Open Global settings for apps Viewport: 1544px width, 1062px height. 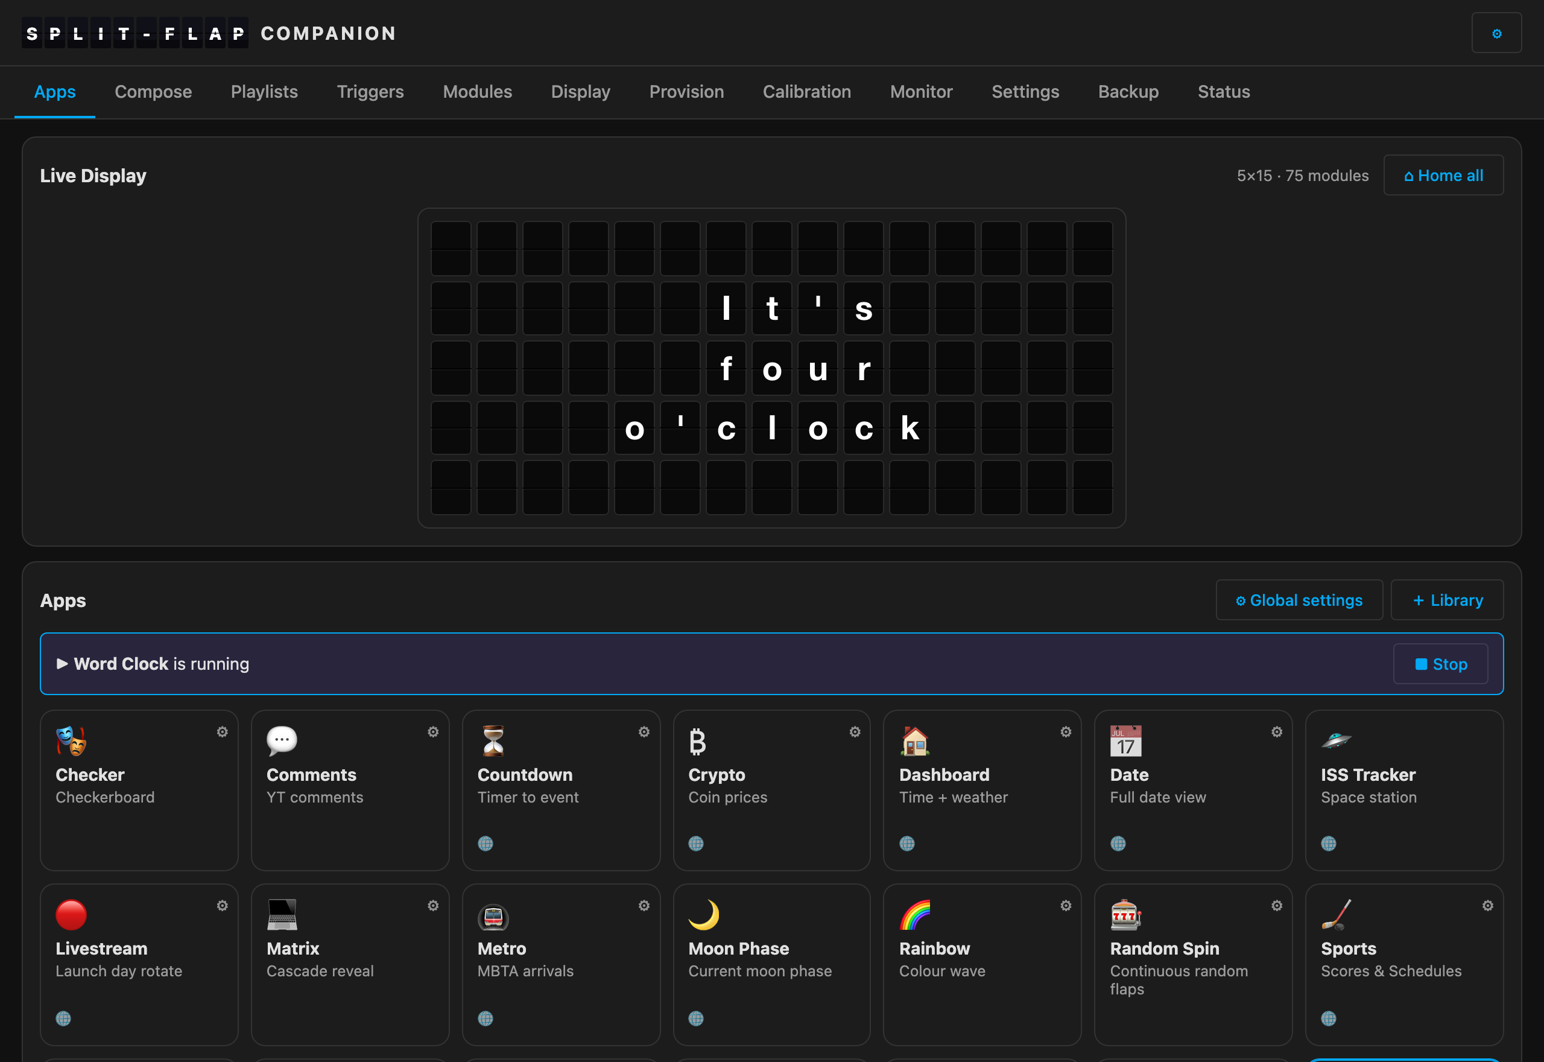pyautogui.click(x=1299, y=600)
